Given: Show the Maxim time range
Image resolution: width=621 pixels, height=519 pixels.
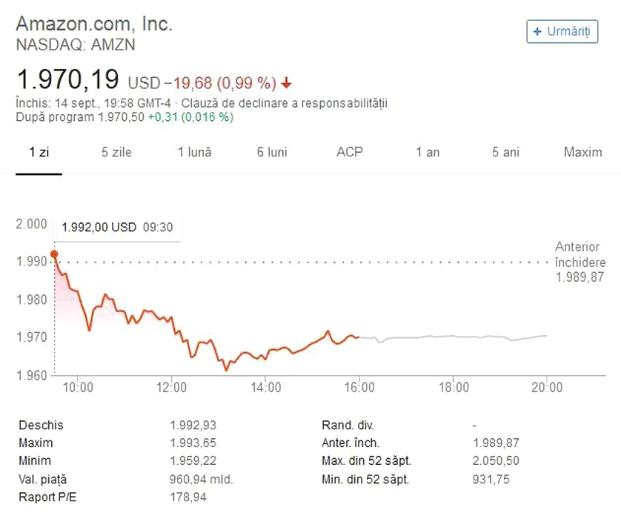Looking at the screenshot, I should [x=582, y=152].
